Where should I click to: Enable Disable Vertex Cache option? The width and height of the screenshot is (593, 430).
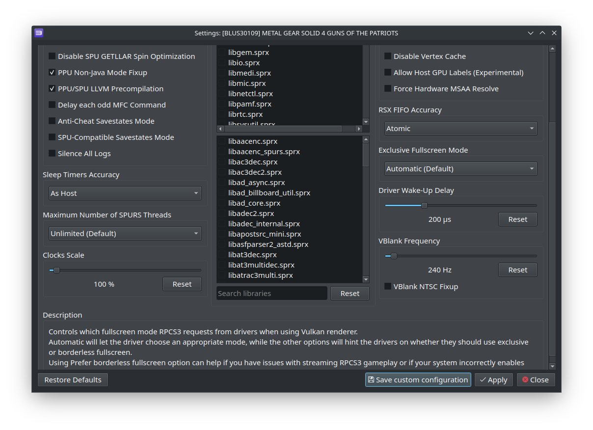(x=388, y=56)
